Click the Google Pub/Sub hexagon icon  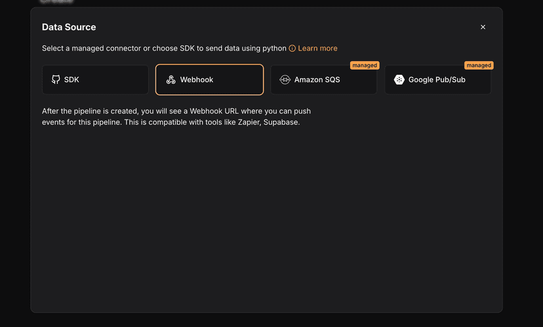[x=399, y=79]
